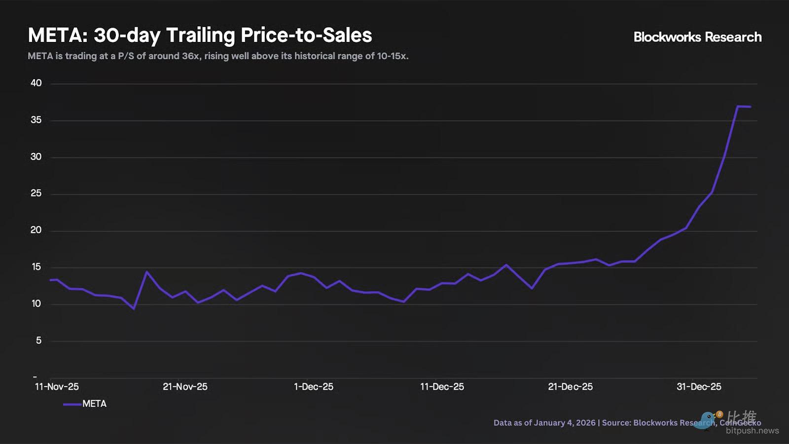This screenshot has height=444, width=789.
Task: Click the bitpush blue bird watermark icon
Action: [x=707, y=420]
